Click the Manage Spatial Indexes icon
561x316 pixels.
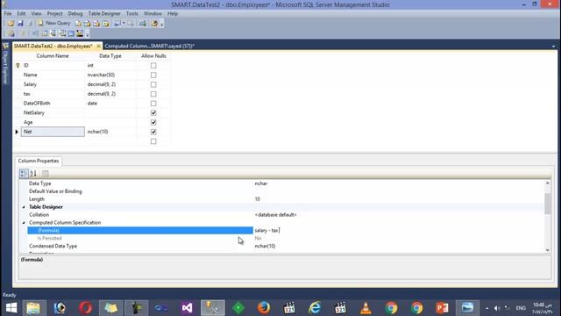click(80, 33)
